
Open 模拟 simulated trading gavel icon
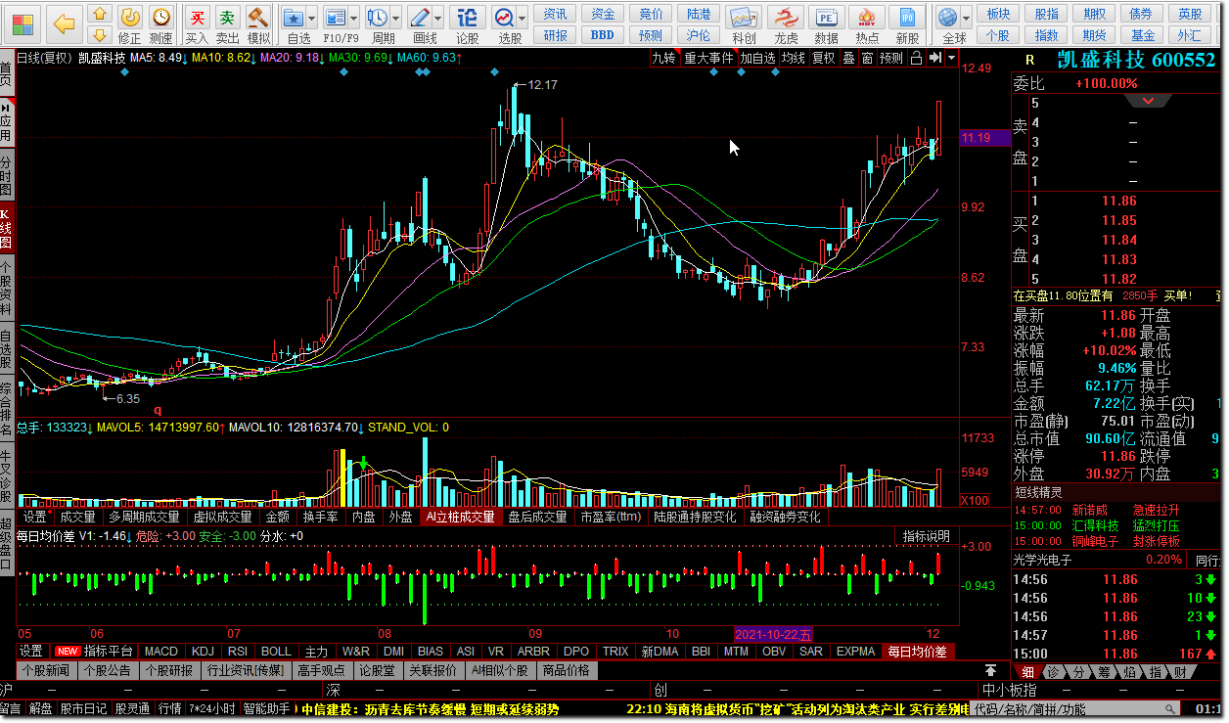point(258,24)
